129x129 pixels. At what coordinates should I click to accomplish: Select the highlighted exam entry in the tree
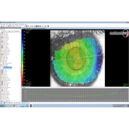click(x=8, y=67)
